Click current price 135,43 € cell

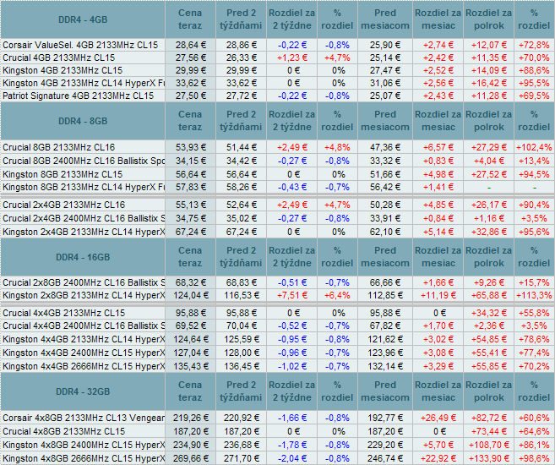(190, 366)
